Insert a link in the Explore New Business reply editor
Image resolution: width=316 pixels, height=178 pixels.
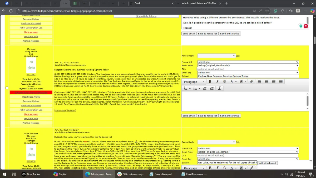pyautogui.click(x=251, y=82)
